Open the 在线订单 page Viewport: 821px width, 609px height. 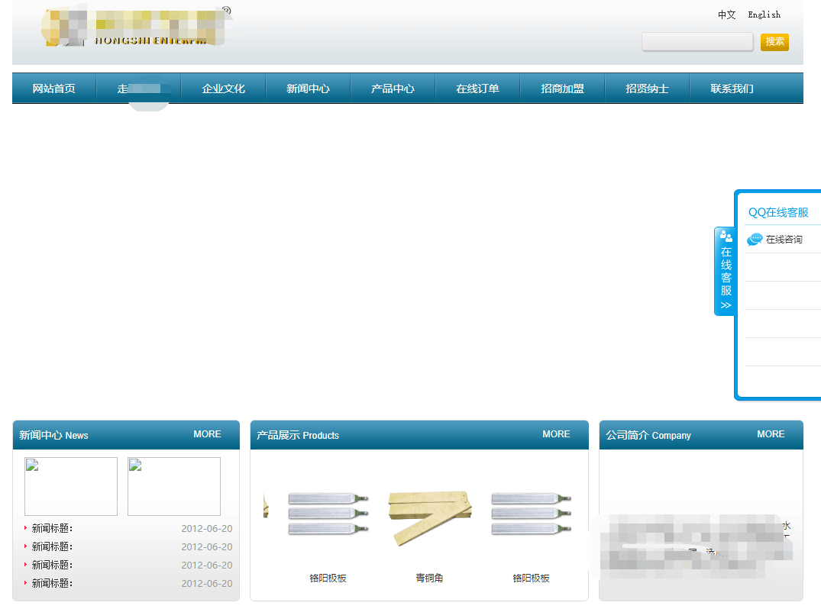[477, 89]
